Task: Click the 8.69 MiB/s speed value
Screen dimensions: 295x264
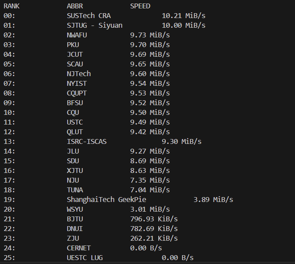Action: [x=150, y=161]
